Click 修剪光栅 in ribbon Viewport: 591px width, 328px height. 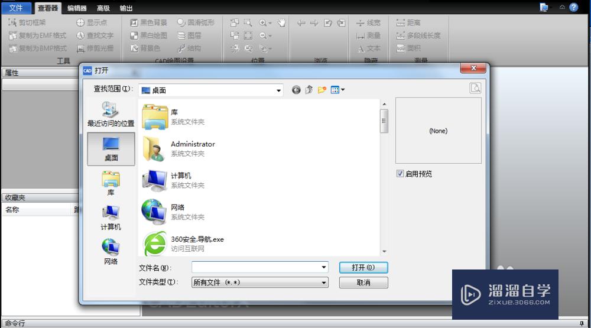95,48
